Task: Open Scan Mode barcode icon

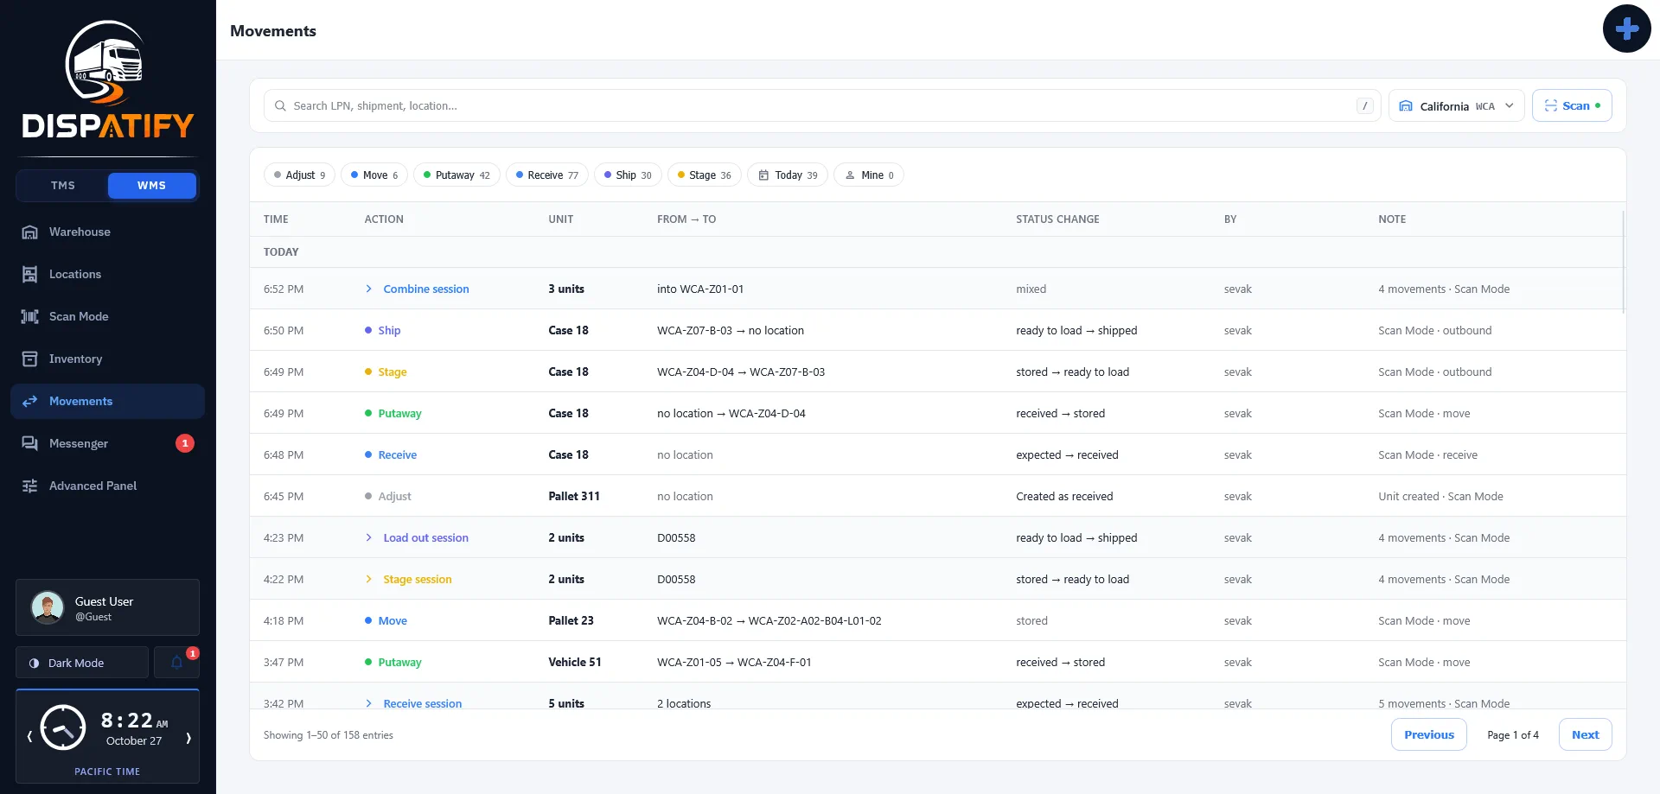Action: pyautogui.click(x=30, y=316)
